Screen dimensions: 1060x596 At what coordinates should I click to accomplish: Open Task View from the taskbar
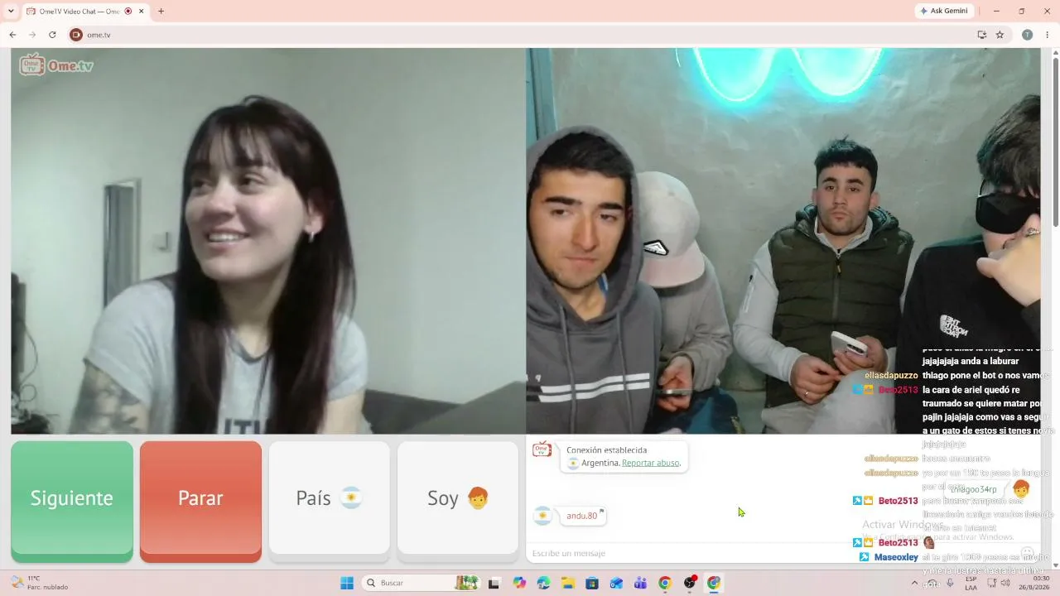coord(494,583)
